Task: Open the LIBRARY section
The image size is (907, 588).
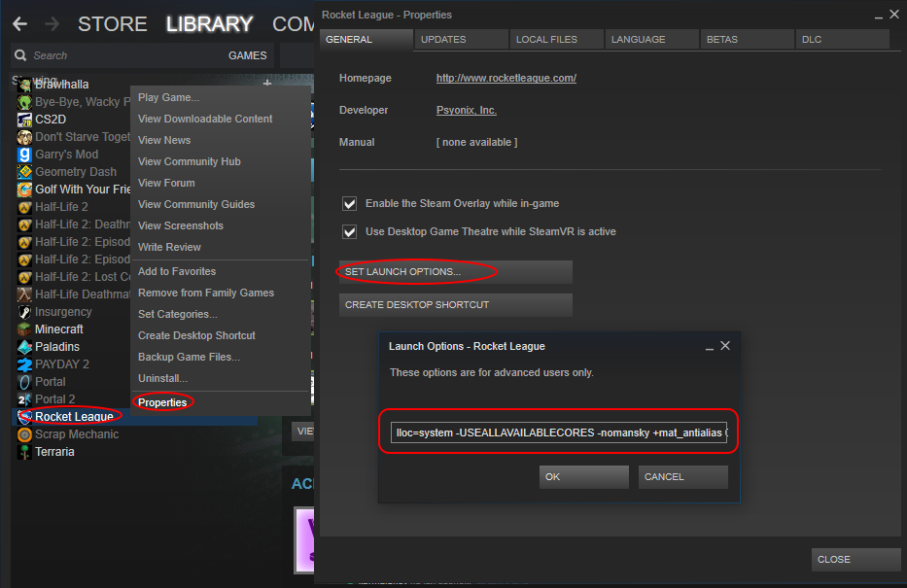Action: (209, 24)
